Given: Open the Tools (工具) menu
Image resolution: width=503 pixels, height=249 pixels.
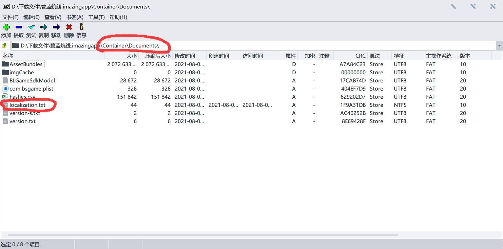Looking at the screenshot, I should [96, 17].
